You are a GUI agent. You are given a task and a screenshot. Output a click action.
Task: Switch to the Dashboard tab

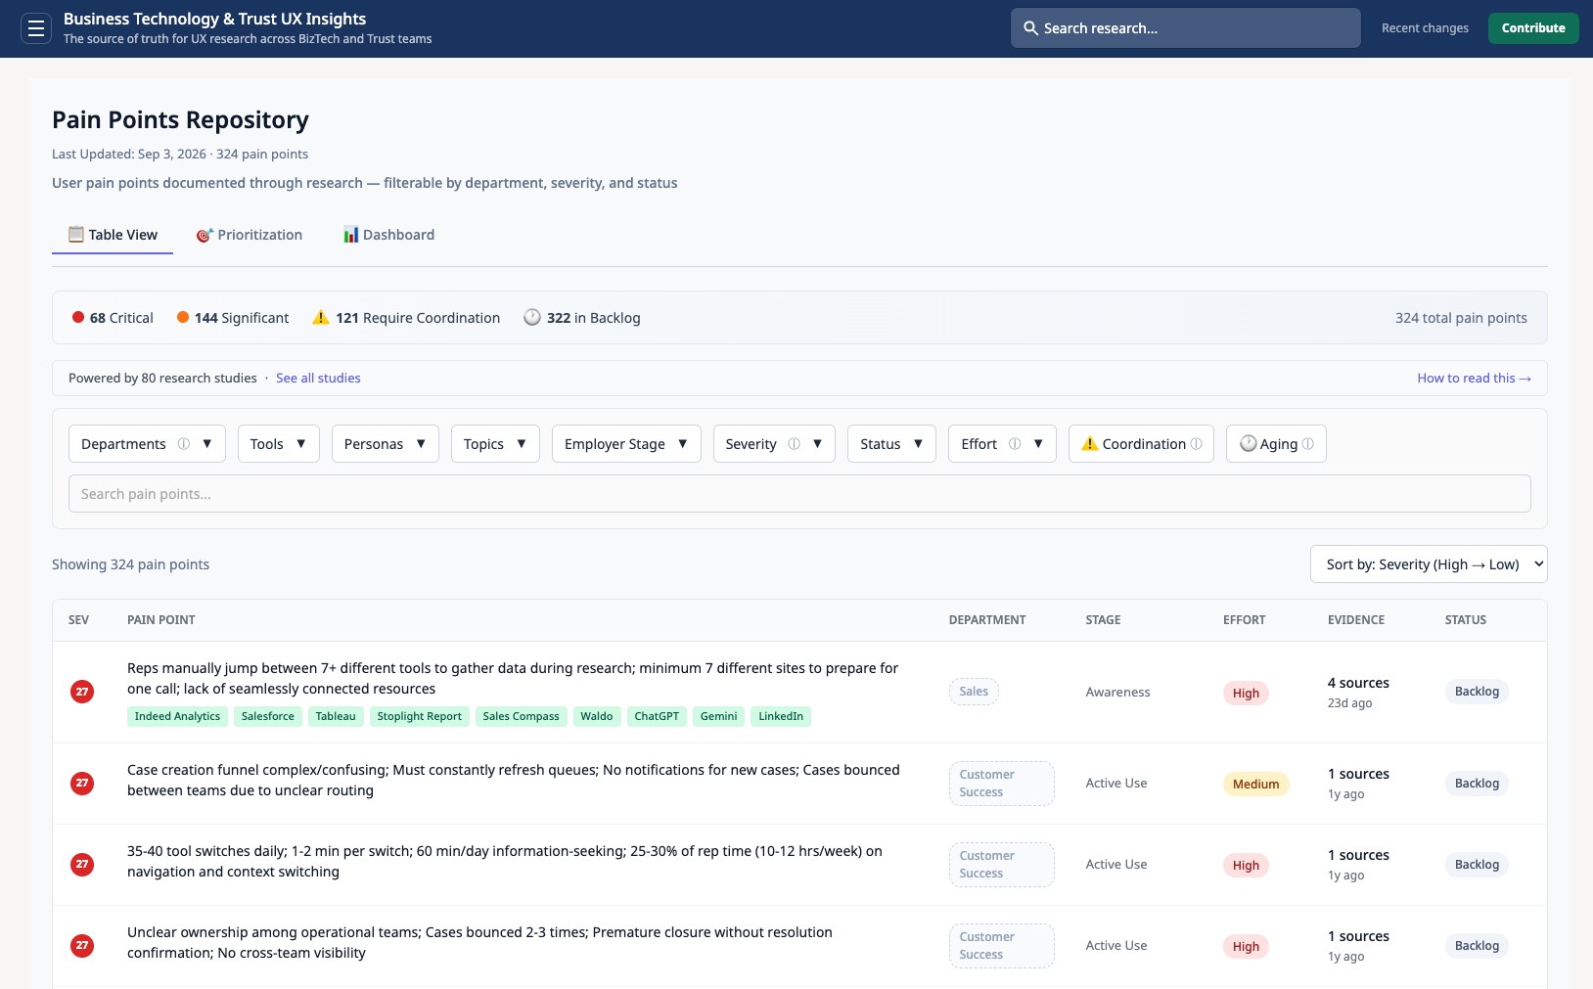click(x=388, y=235)
